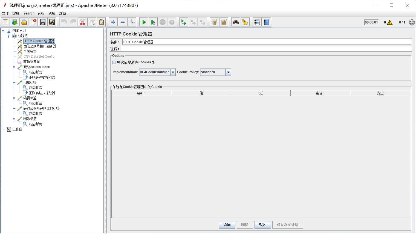Open the 选项 menu
The image size is (416, 234).
pos(52,13)
